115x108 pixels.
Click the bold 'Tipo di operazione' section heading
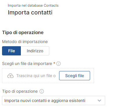23,32
